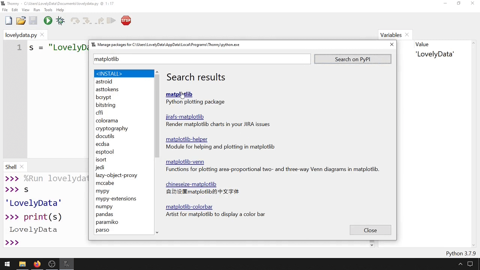The height and width of the screenshot is (270, 480).
Task: Click the Resume execution icon
Action: [111, 20]
